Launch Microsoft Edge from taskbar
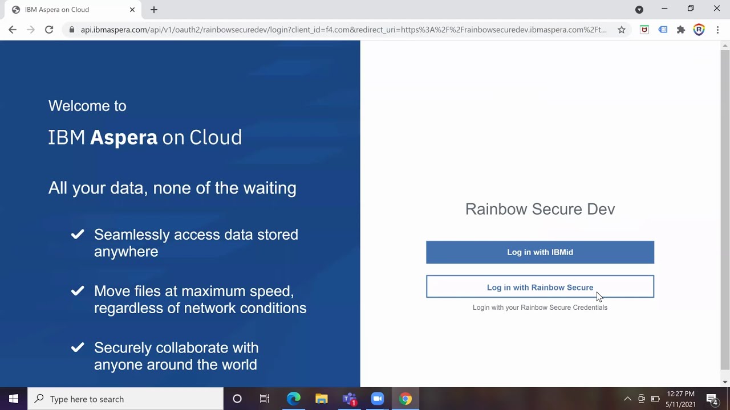 click(x=294, y=399)
